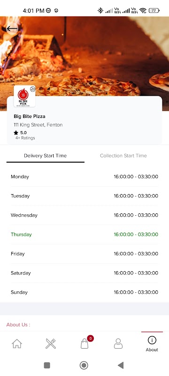Open the Home icon in bottom navigation
This screenshot has width=169, height=376.
[17, 344]
